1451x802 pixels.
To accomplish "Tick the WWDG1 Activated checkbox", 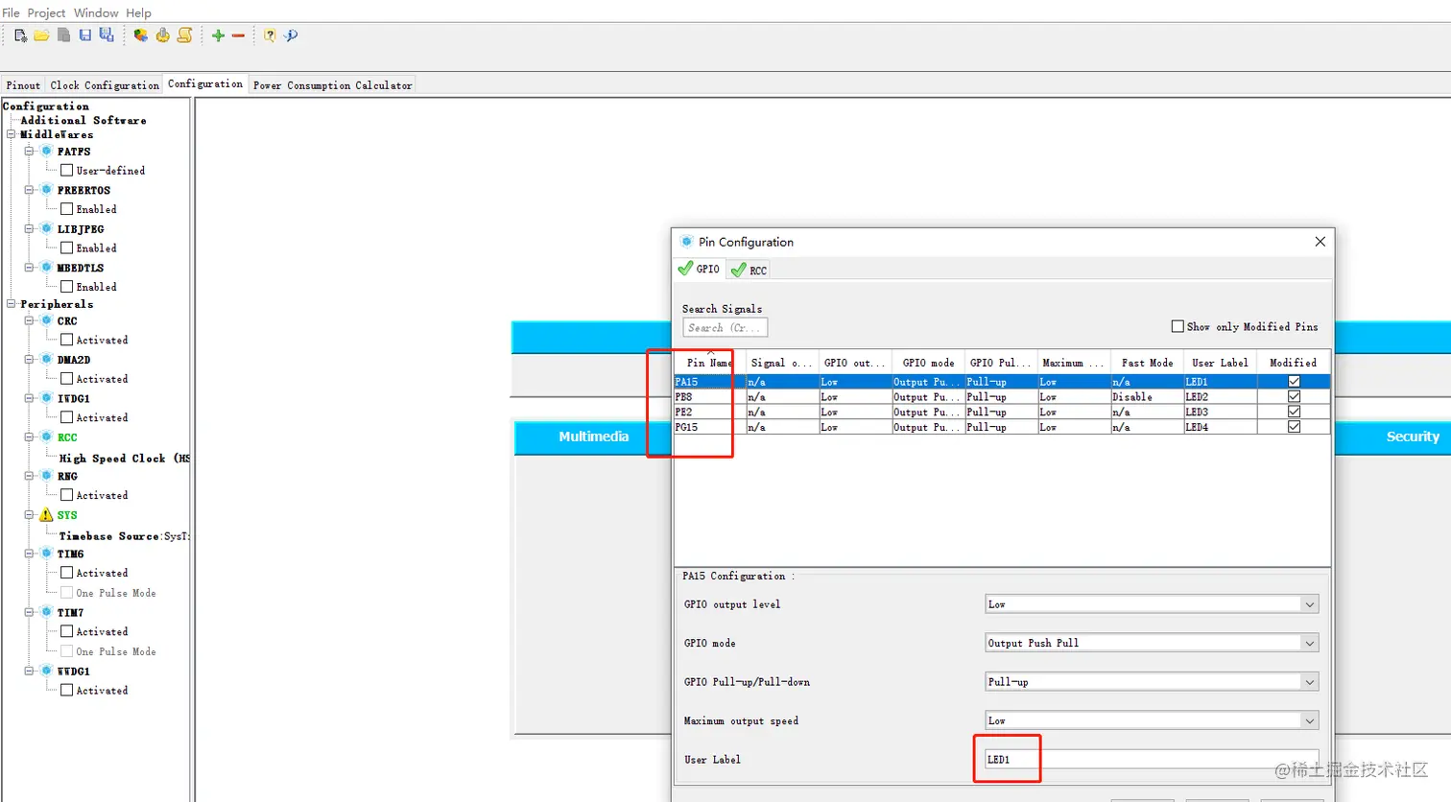I will (x=66, y=690).
